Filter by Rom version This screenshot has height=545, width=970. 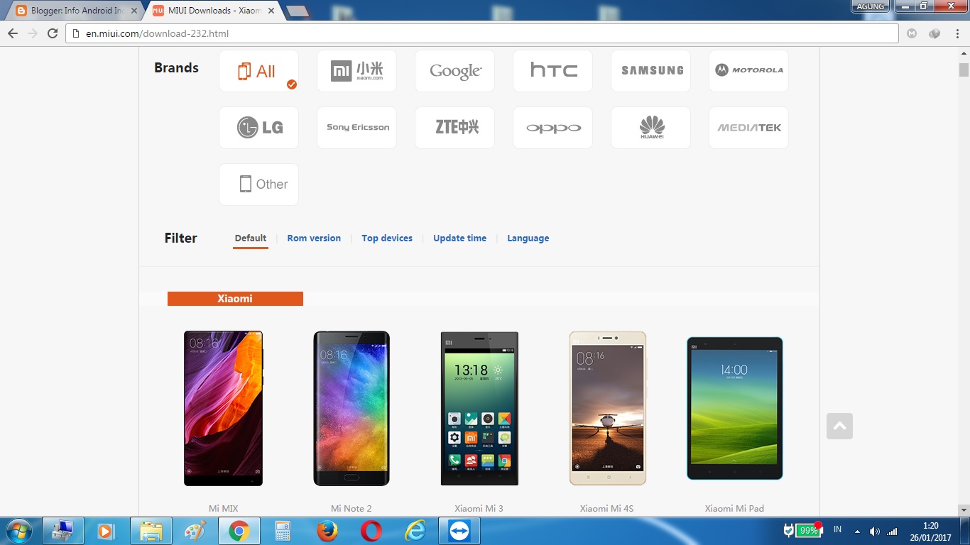coord(314,238)
